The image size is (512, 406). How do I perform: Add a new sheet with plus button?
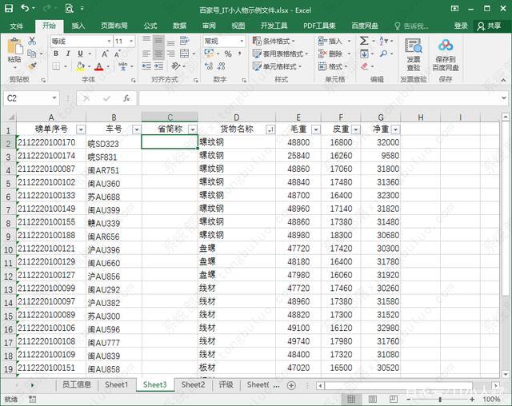click(x=291, y=385)
